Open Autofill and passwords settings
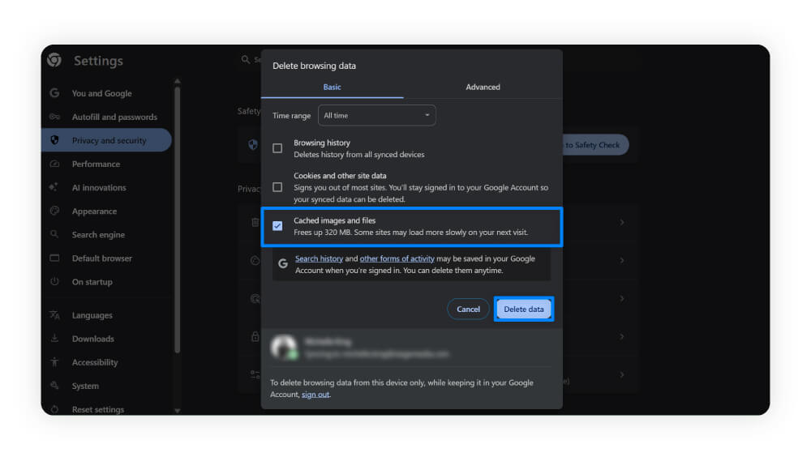 pos(114,117)
